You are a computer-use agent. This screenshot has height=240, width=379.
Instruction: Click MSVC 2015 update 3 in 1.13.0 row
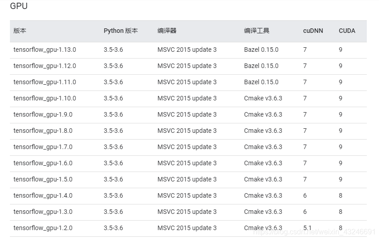(187, 50)
